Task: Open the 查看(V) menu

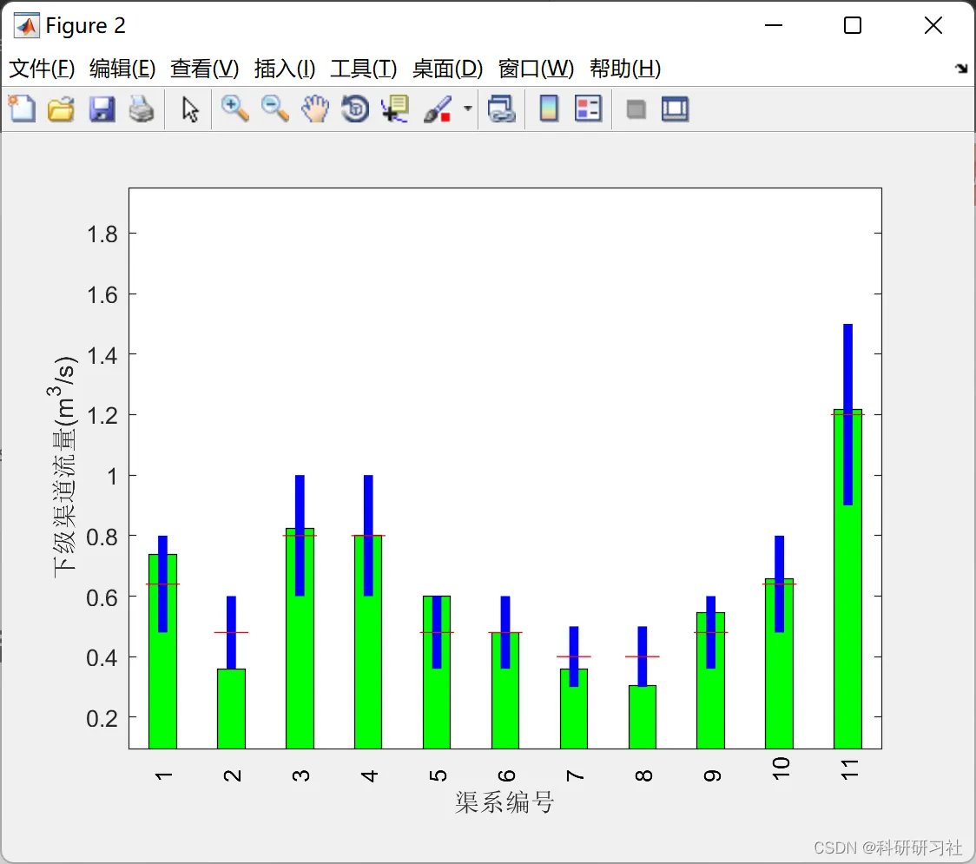Action: tap(205, 69)
